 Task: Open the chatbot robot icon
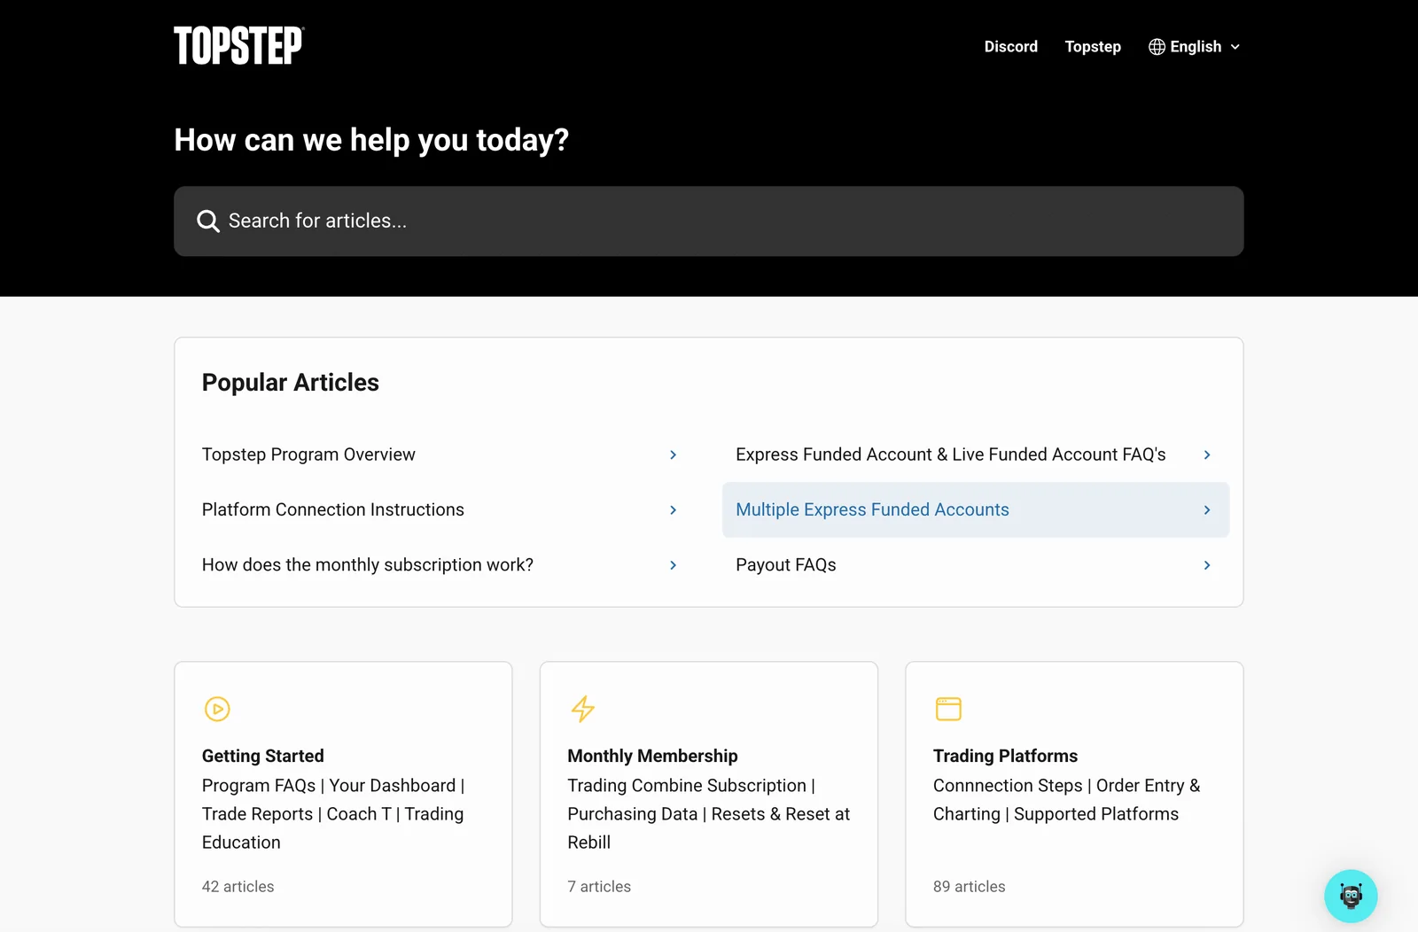point(1351,896)
